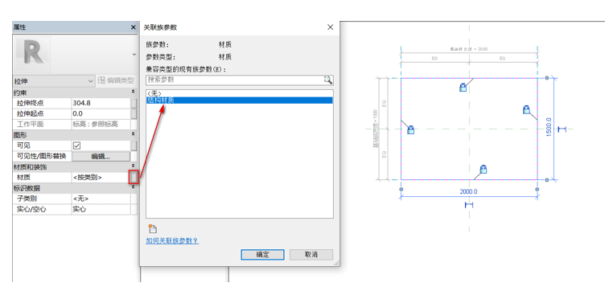
Task: Click the 搜索参数 search field
Action: point(235,80)
